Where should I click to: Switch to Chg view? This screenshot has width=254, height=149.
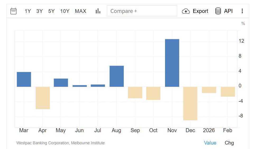coord(229,143)
